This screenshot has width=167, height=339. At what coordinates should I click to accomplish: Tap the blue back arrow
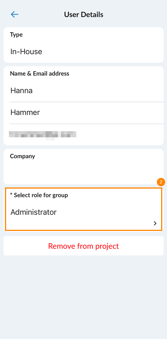point(14,14)
